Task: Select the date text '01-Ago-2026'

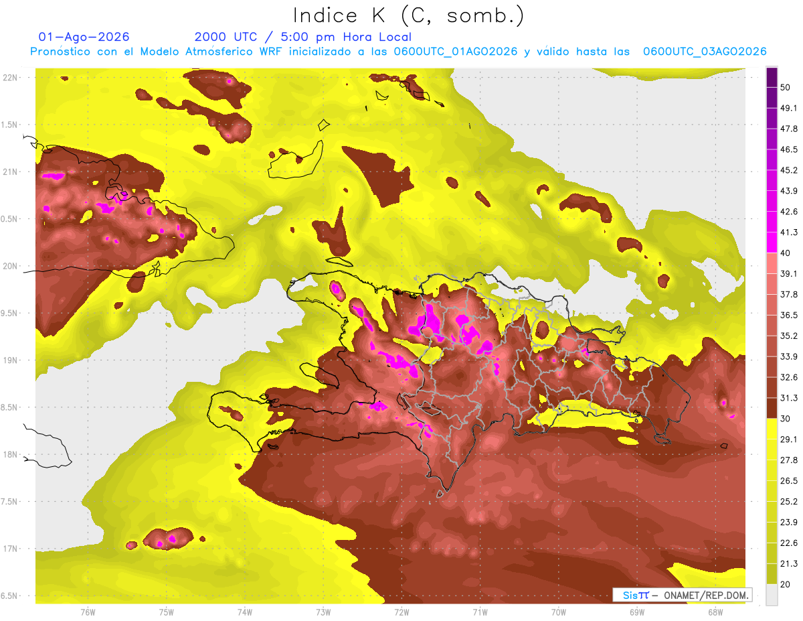Action: [x=84, y=37]
